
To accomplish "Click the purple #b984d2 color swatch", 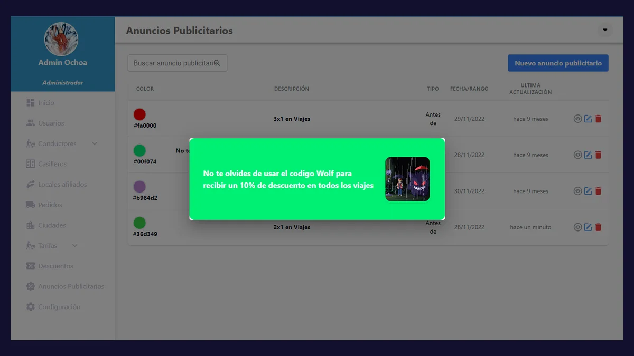I will 139,187.
